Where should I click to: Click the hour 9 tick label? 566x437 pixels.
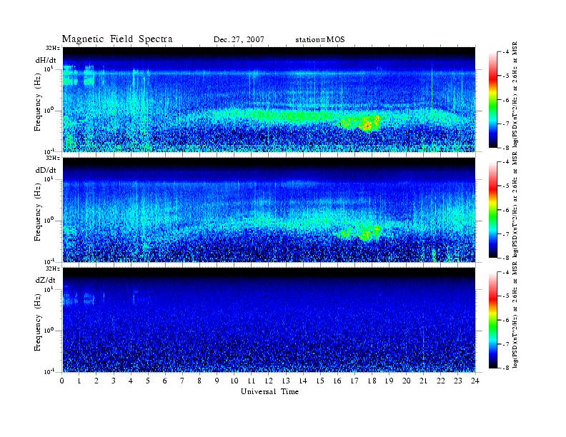[217, 381]
